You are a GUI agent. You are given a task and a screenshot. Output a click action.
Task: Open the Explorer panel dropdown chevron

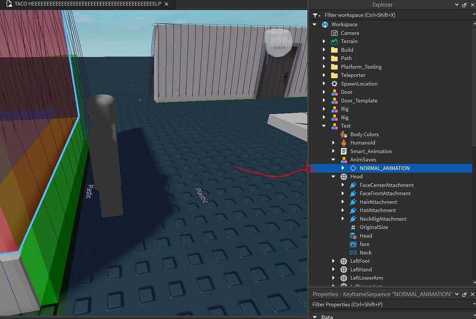point(457,5)
